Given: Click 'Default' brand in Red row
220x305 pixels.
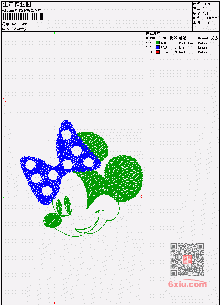Looking at the screenshot, I should tap(203, 52).
